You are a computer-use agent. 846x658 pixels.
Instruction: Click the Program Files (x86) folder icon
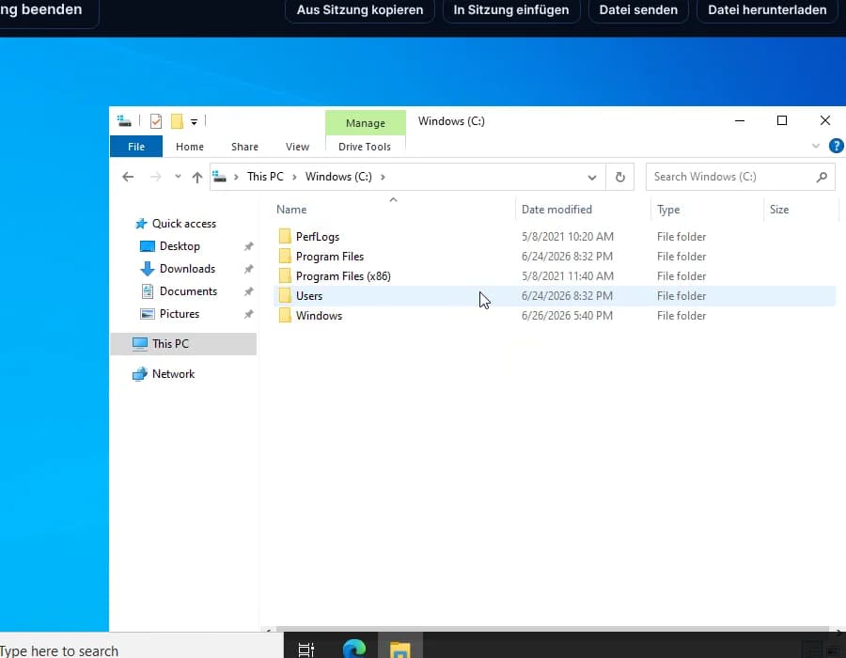285,276
